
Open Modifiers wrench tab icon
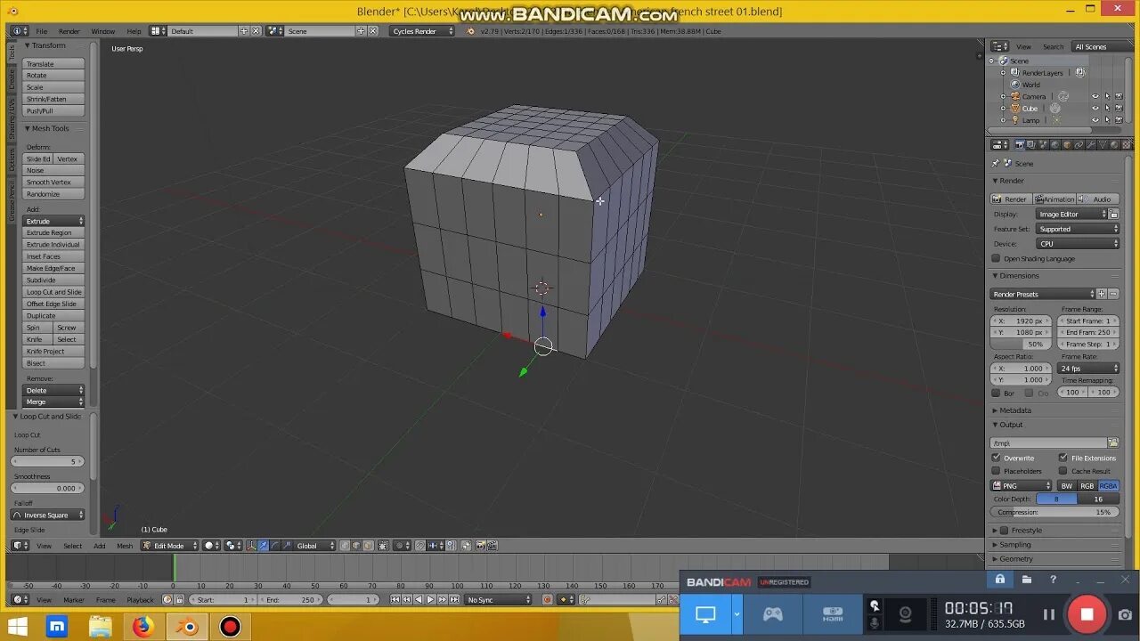click(x=1090, y=144)
